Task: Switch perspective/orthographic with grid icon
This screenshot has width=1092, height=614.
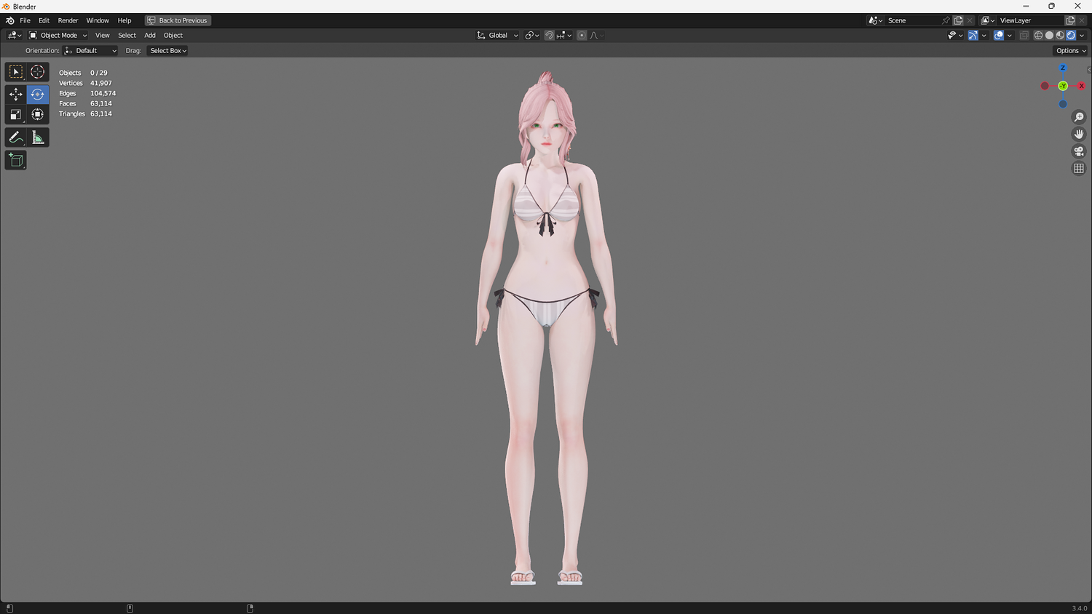Action: (1079, 168)
